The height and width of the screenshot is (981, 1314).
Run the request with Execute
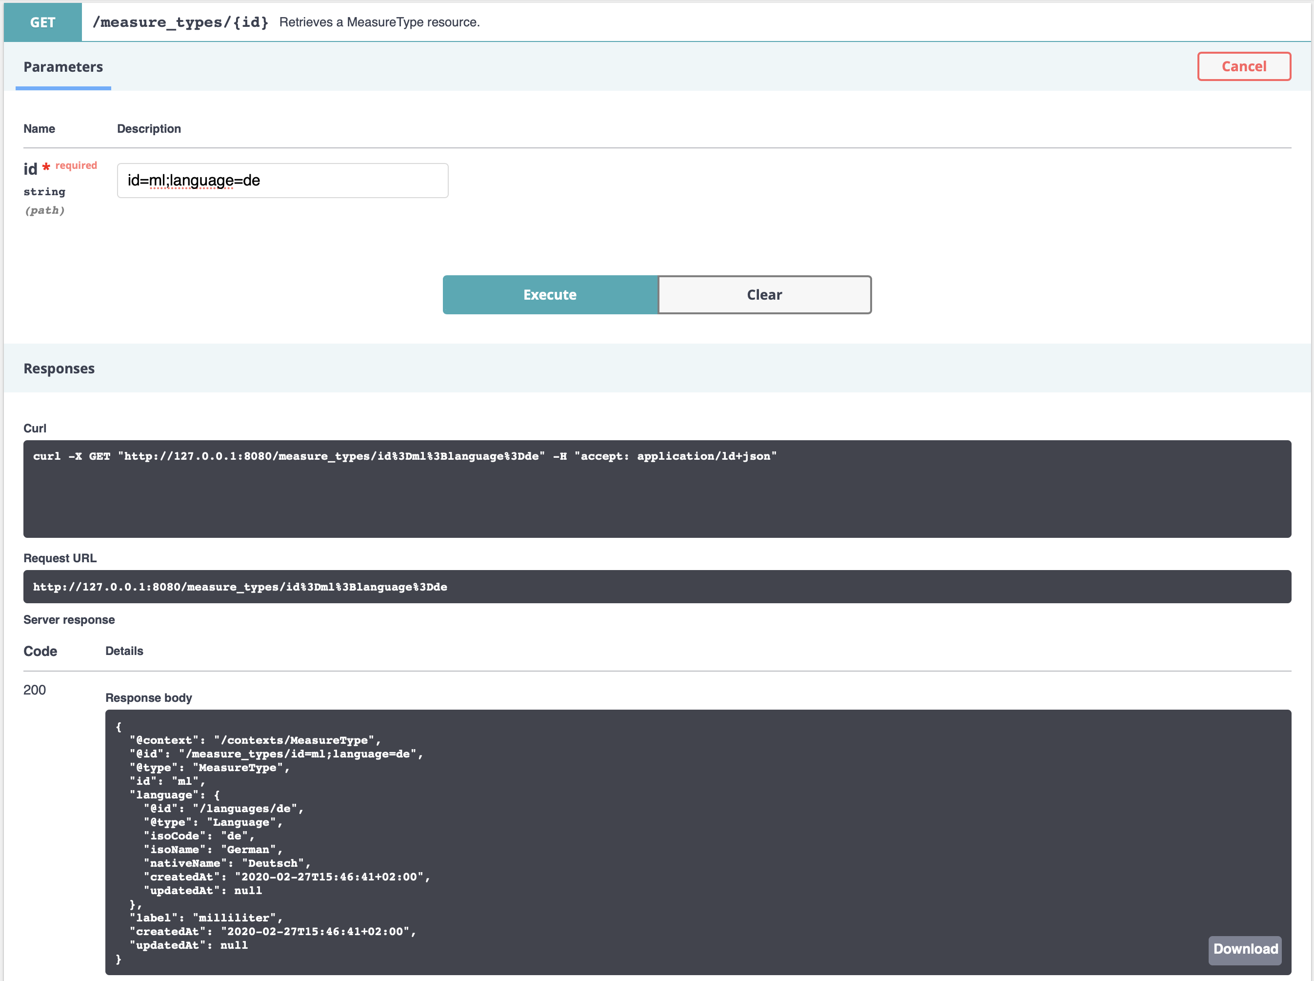(550, 294)
